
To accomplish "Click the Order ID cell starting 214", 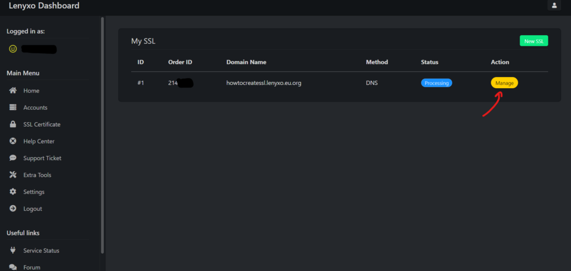I will [x=181, y=83].
